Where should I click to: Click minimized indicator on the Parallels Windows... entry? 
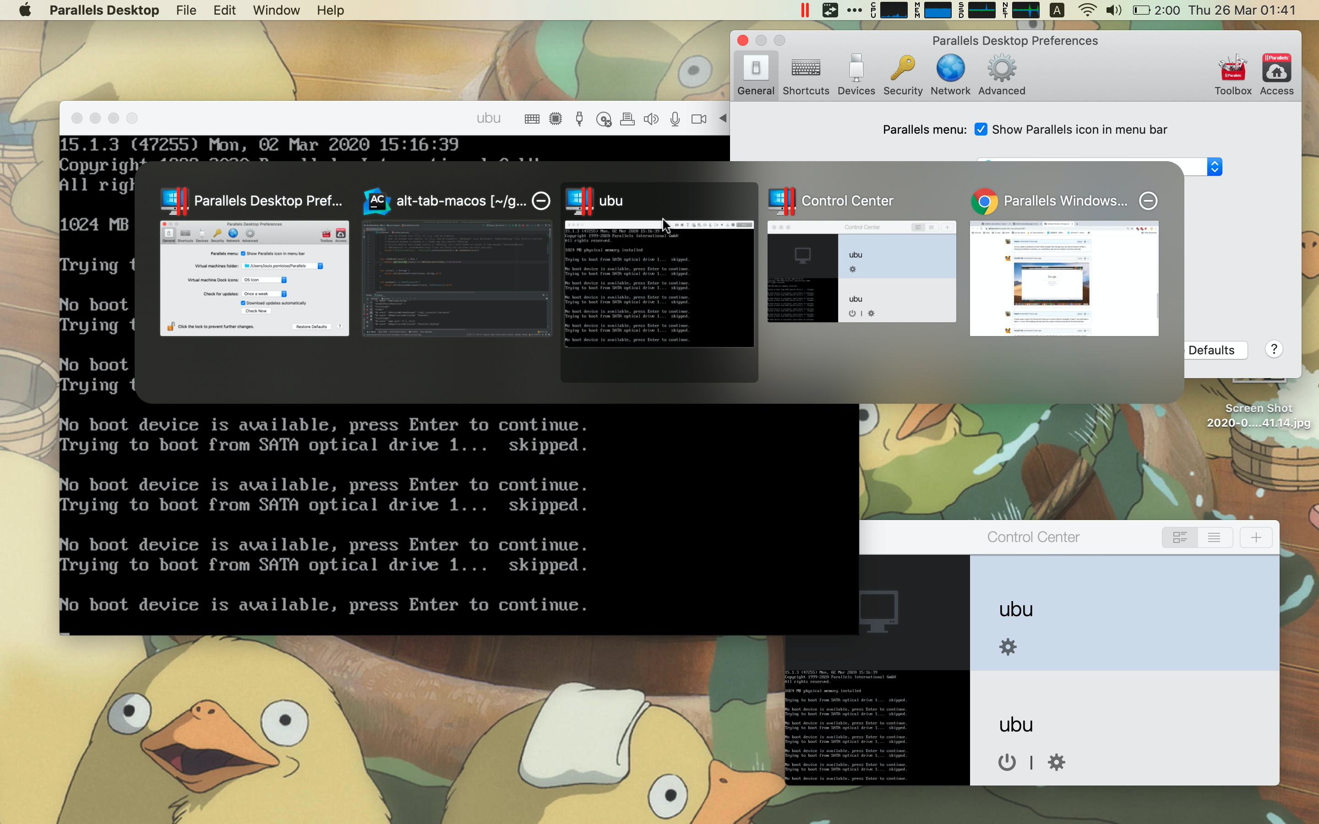click(x=1148, y=201)
